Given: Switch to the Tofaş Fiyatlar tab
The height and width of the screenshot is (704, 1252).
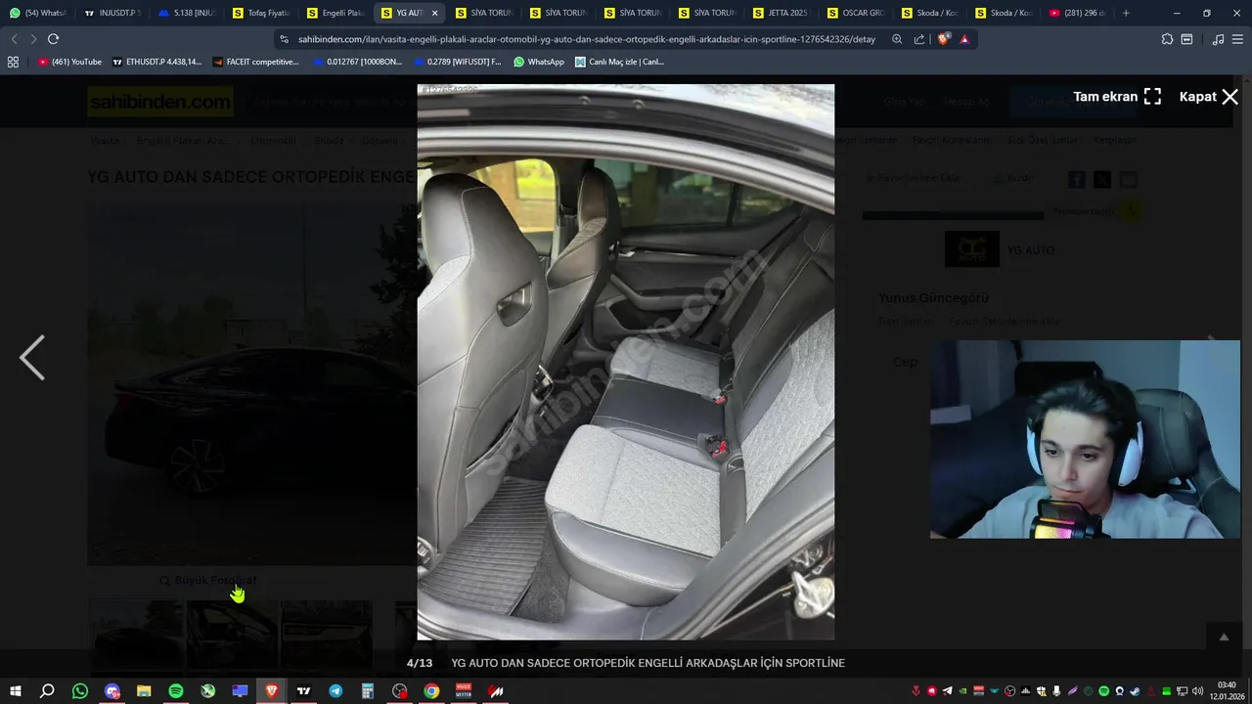Looking at the screenshot, I should [x=262, y=13].
